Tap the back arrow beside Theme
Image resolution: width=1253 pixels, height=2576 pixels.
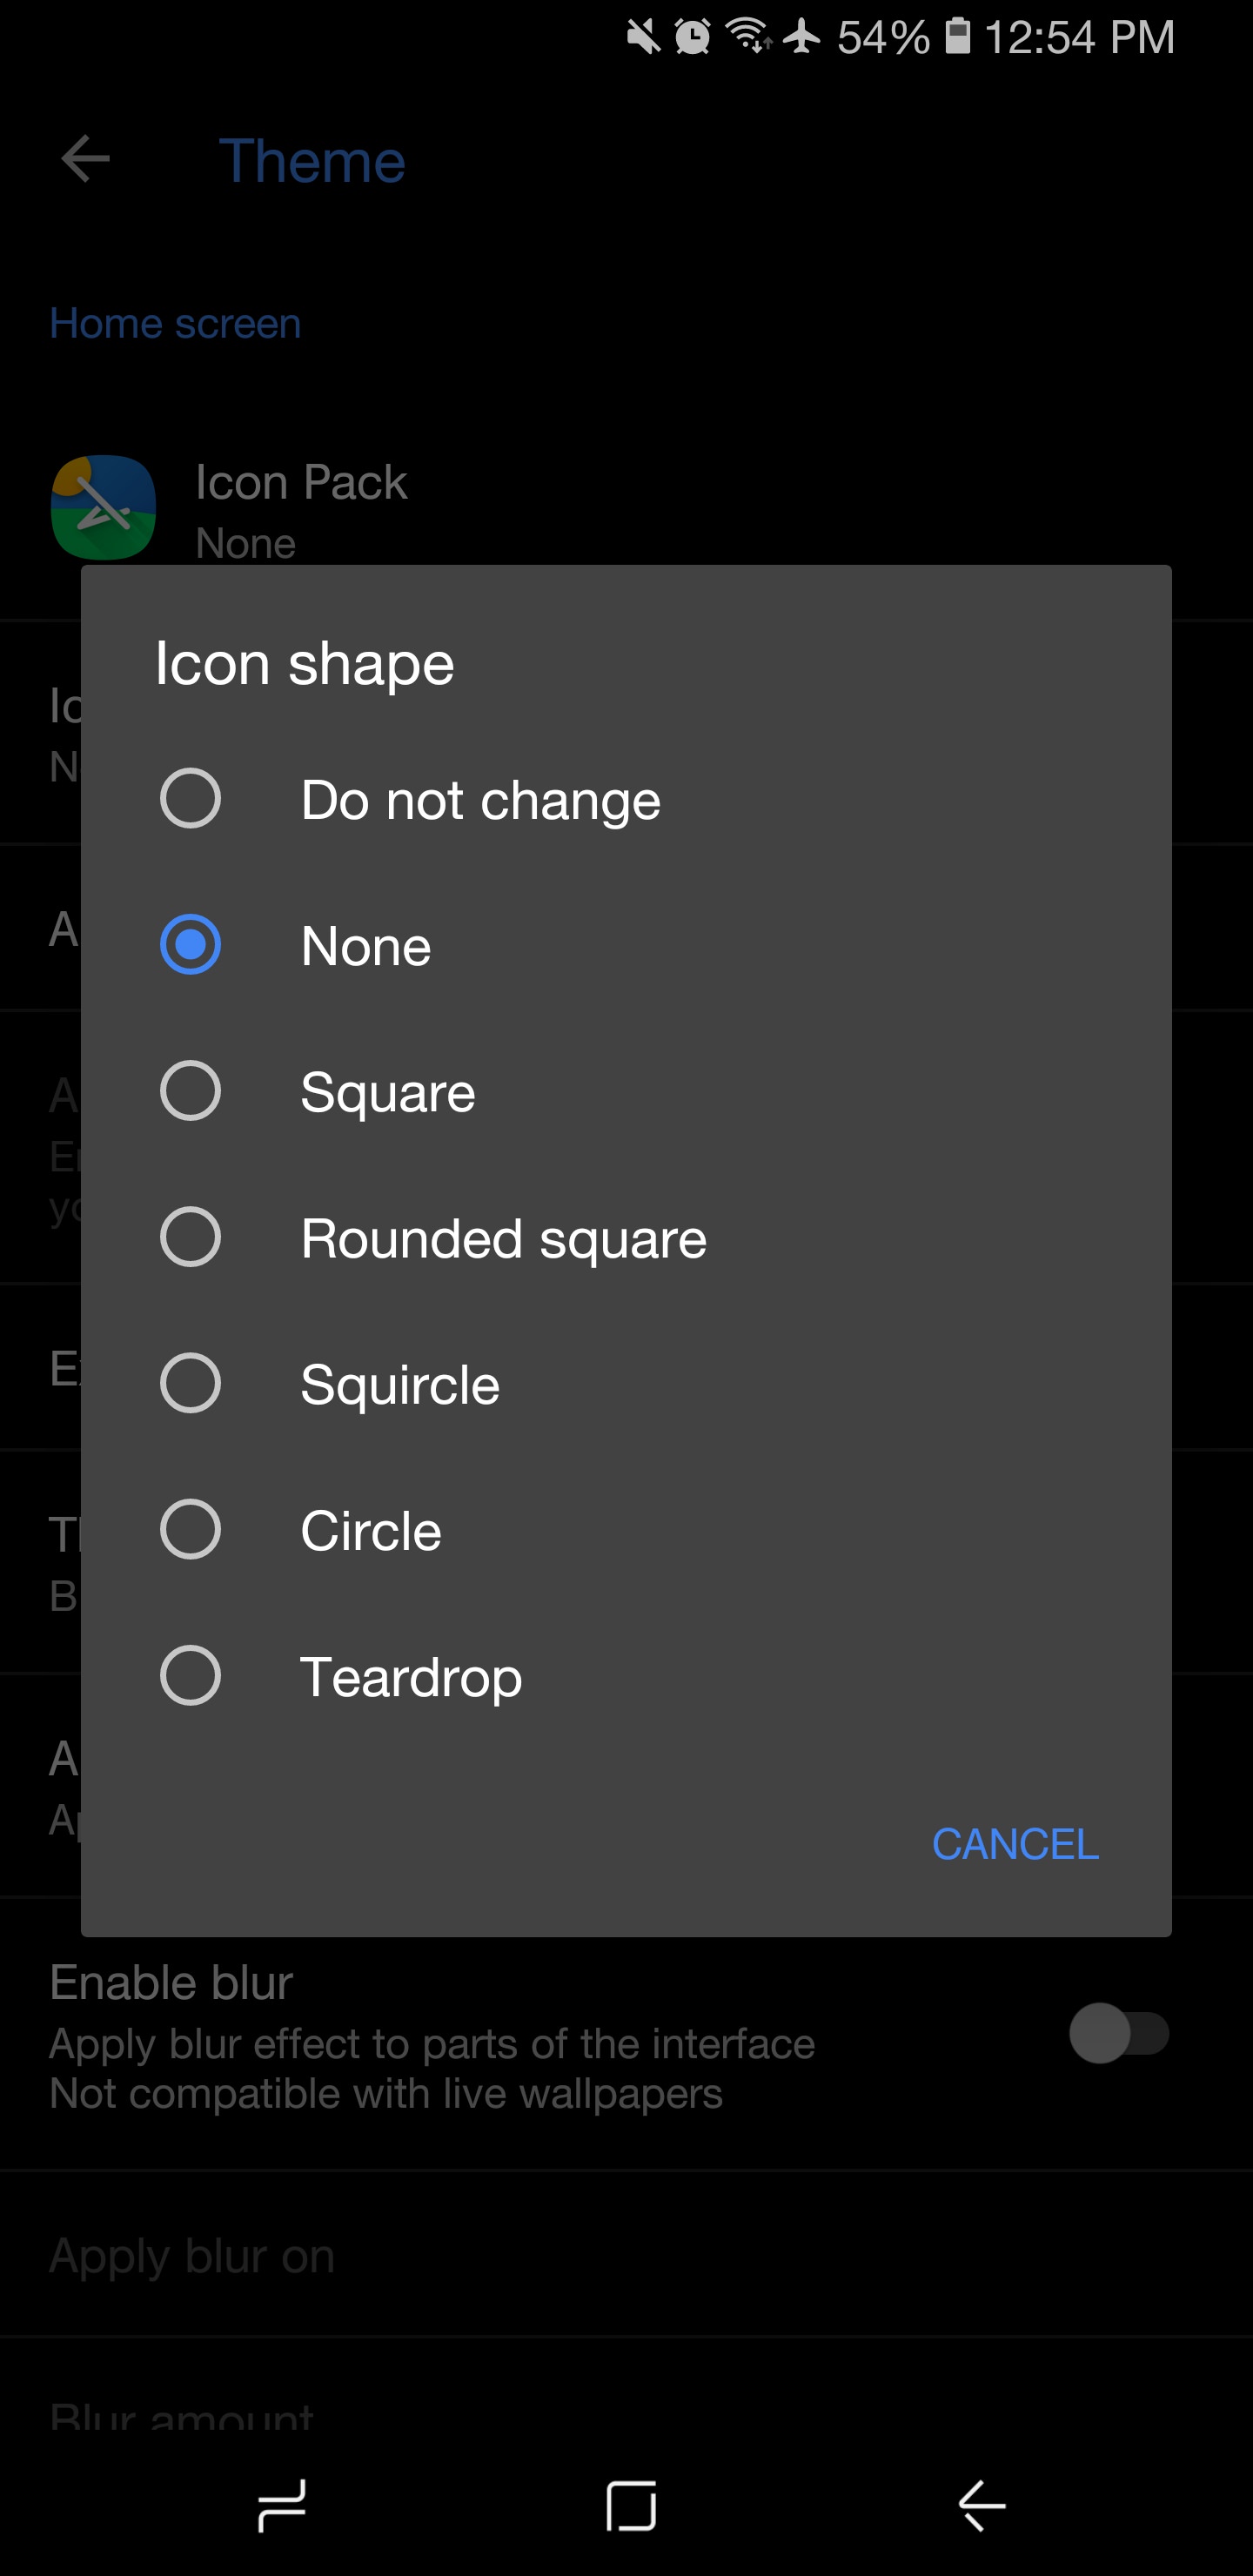click(x=85, y=159)
